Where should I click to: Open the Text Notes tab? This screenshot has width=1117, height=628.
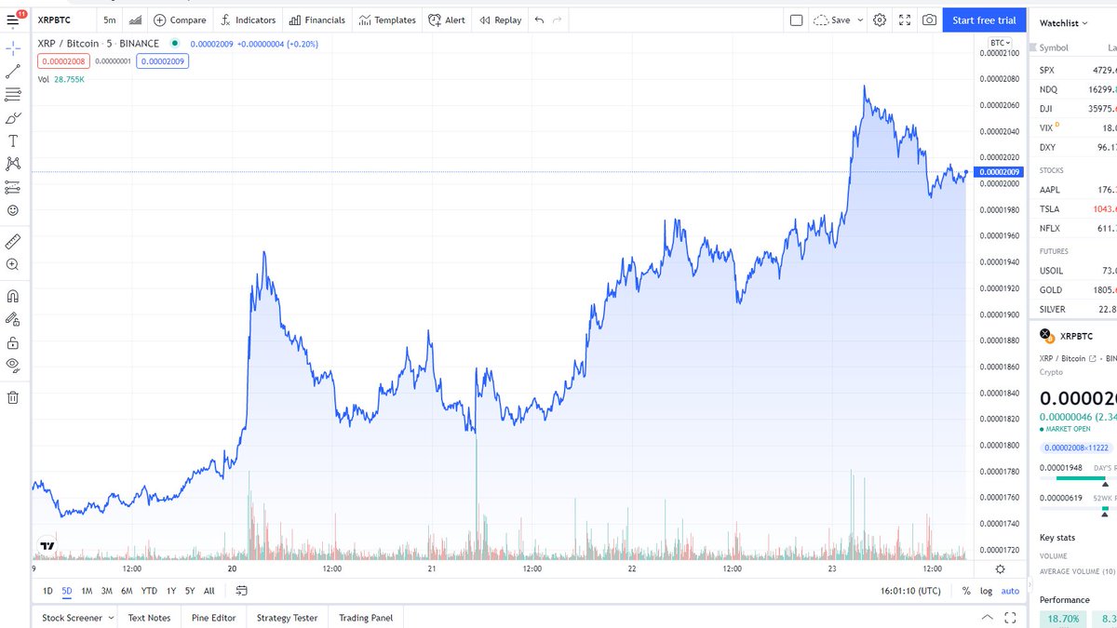(x=149, y=618)
